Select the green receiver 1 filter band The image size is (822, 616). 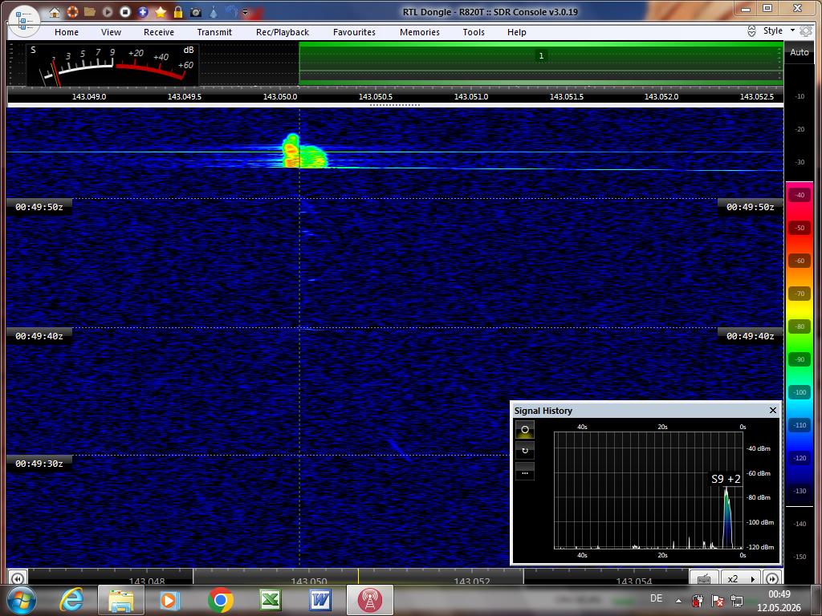(541, 63)
